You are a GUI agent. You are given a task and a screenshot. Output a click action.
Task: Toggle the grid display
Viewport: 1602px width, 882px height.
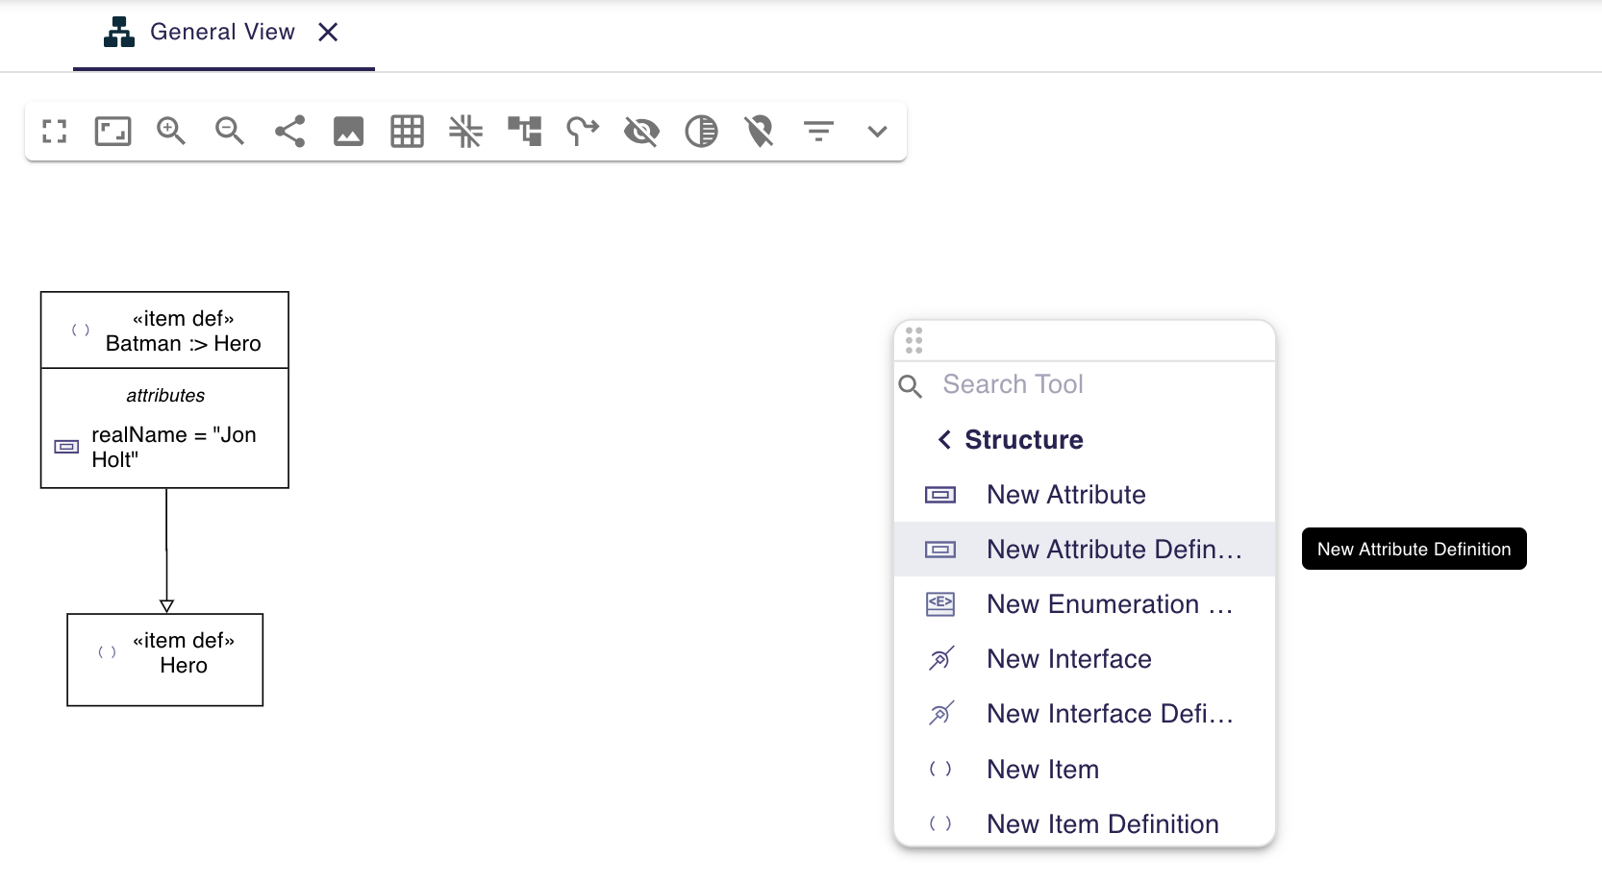tap(407, 131)
